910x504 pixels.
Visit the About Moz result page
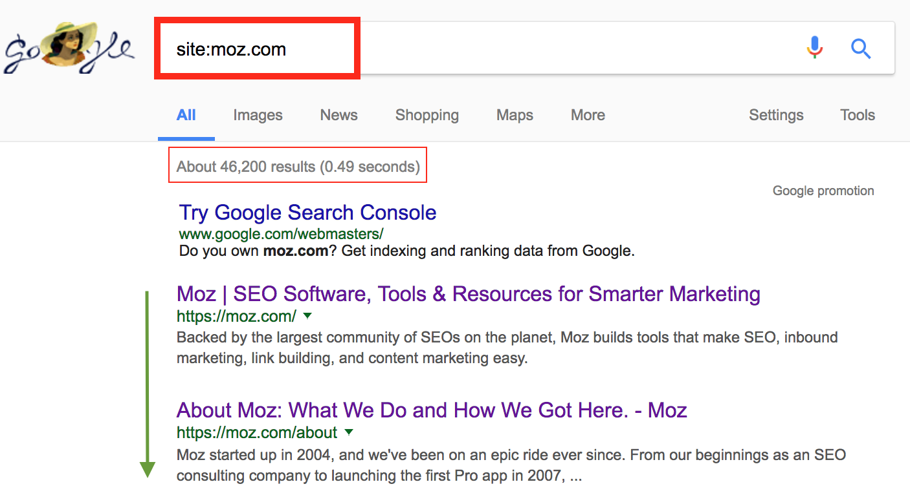tap(432, 410)
